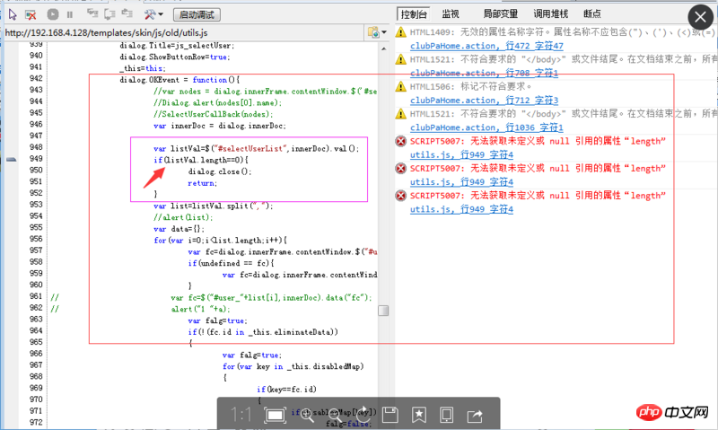Viewport: 718px width, 430px height.
Task: Click line number 942 in gutter
Action: pos(36,78)
